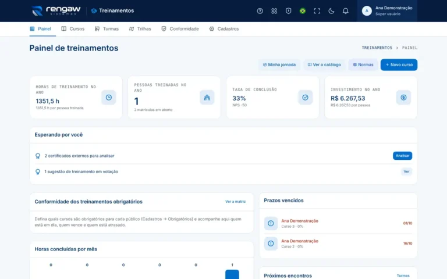Click the ribbon icon beside certificados externos
Viewport: 447px width, 279px height.
[38, 156]
